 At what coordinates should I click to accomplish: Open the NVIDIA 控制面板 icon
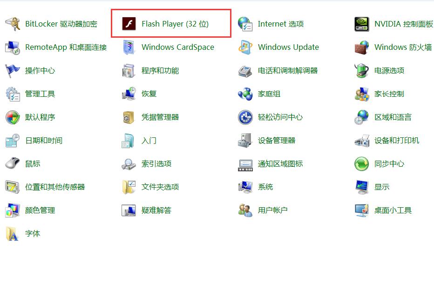[362, 24]
